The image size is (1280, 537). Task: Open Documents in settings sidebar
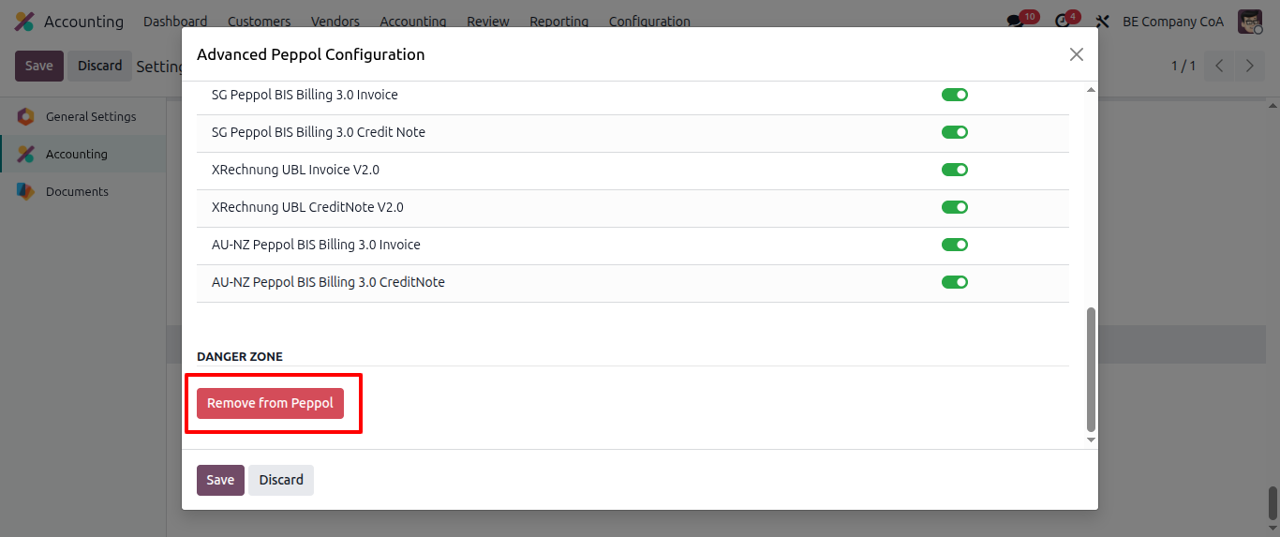click(x=77, y=191)
